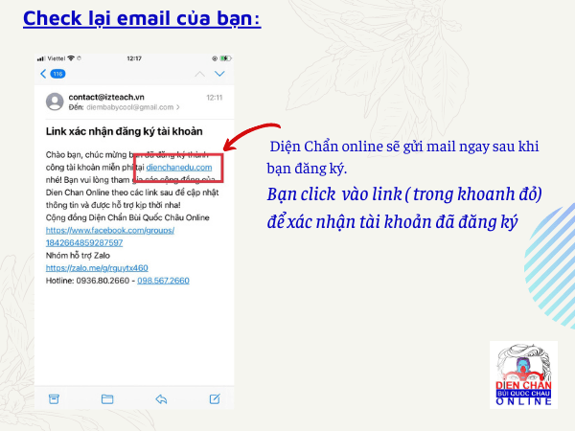Tap the Archive icon in bottom toolbar
Screen dimensions: 575x431
(54, 398)
